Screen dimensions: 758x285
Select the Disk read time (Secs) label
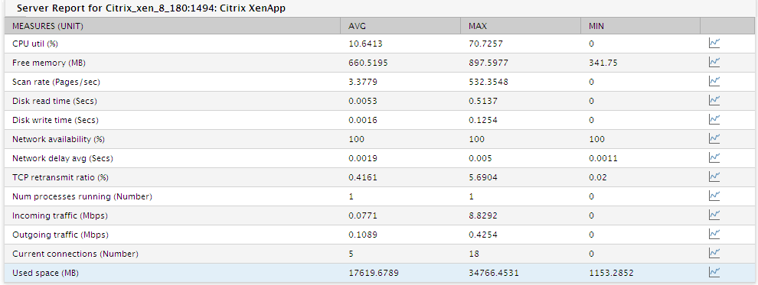pos(54,101)
